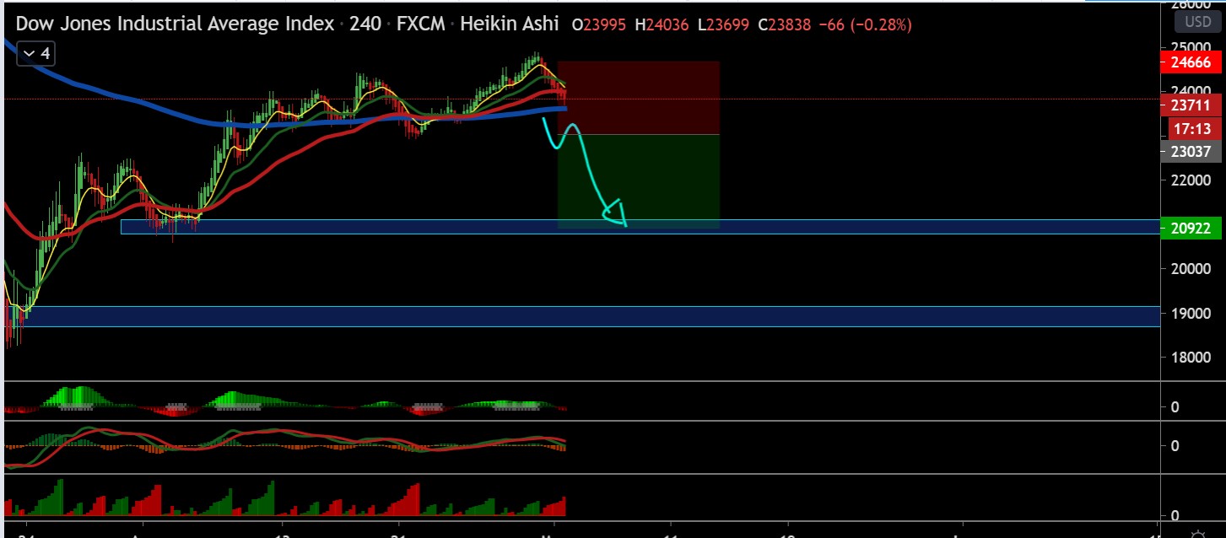
Task: Click the high value H24036
Action: click(662, 24)
